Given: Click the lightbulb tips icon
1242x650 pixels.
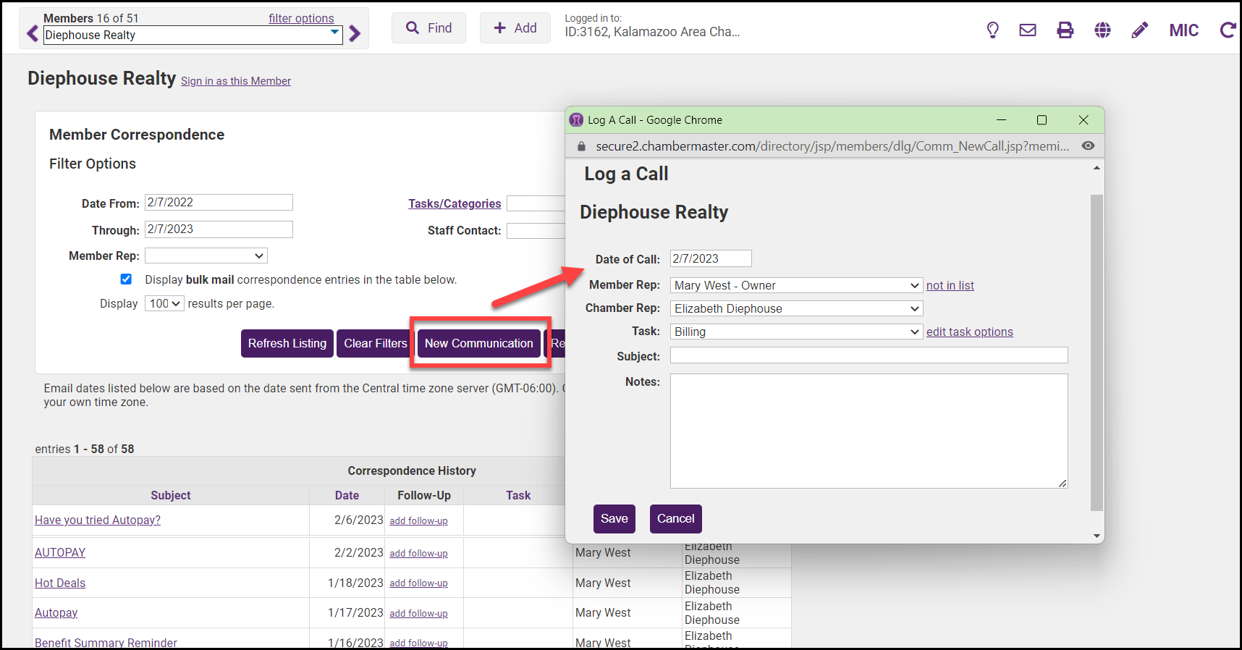Looking at the screenshot, I should (992, 30).
